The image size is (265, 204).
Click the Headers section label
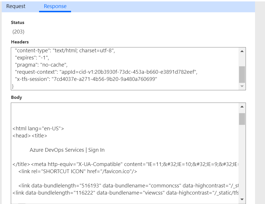click(20, 42)
